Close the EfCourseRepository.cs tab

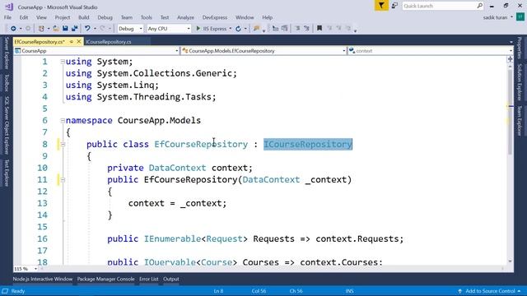(79, 42)
